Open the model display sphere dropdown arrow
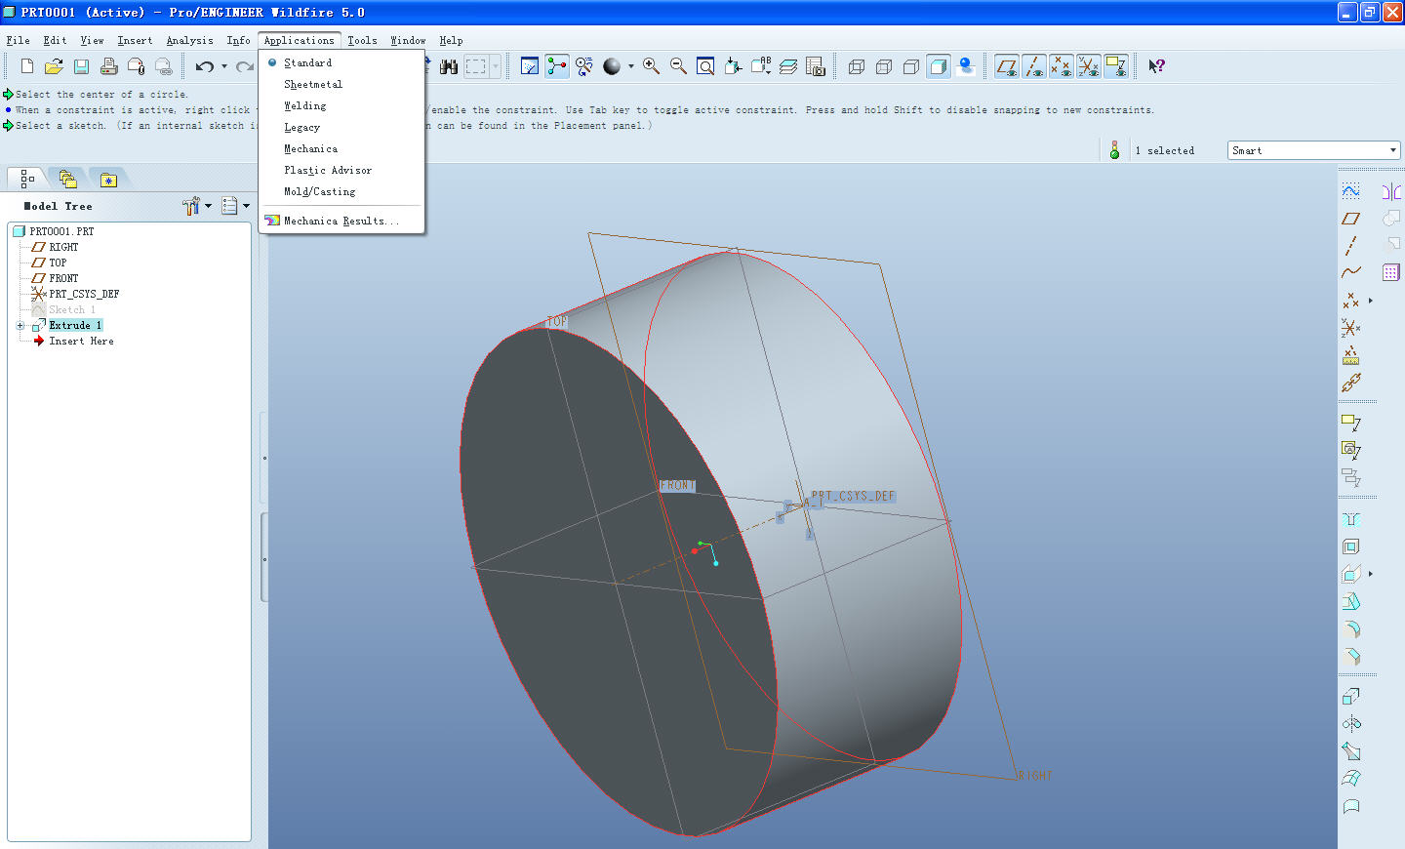This screenshot has width=1405, height=849. (x=631, y=66)
